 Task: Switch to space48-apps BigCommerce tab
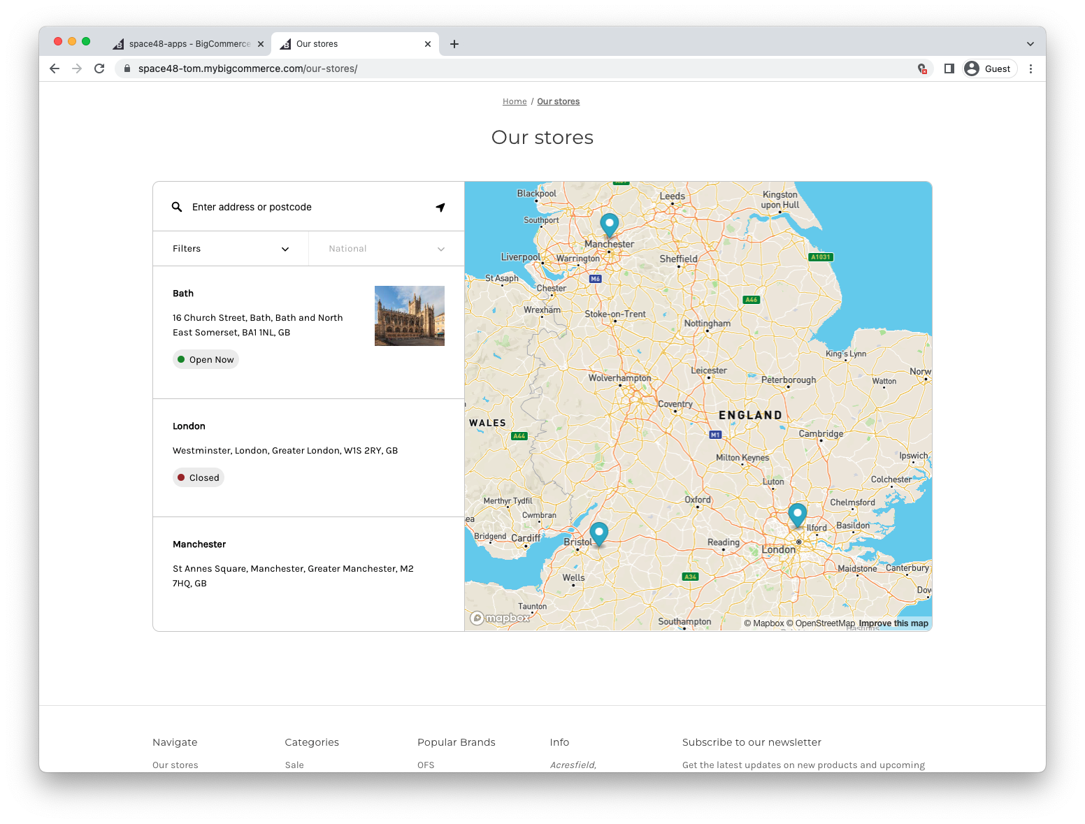[x=189, y=44]
